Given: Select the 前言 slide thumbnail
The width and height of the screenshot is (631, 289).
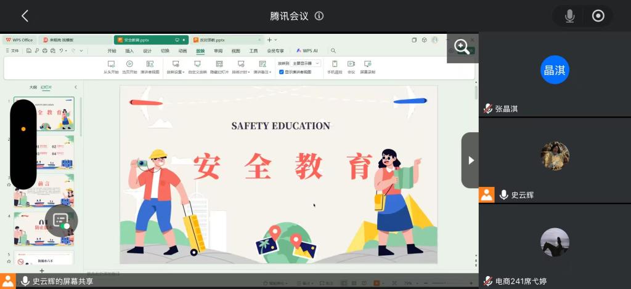Looking at the screenshot, I should coord(44,191).
